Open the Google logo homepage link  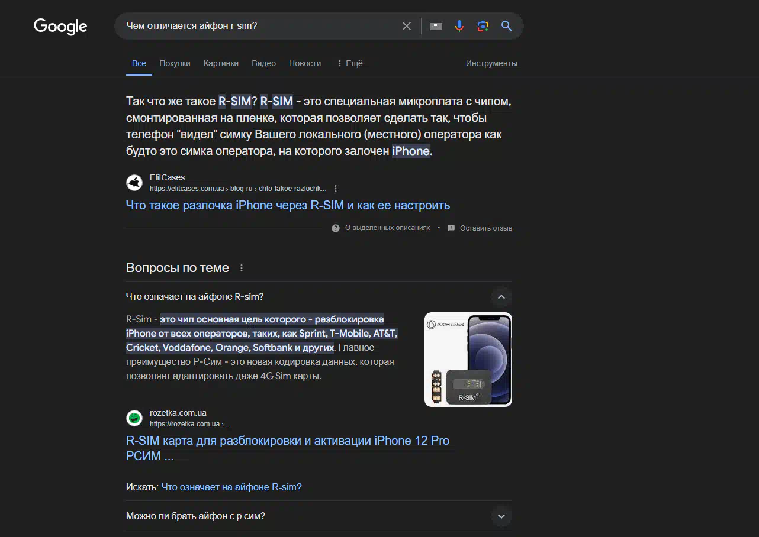click(x=60, y=26)
